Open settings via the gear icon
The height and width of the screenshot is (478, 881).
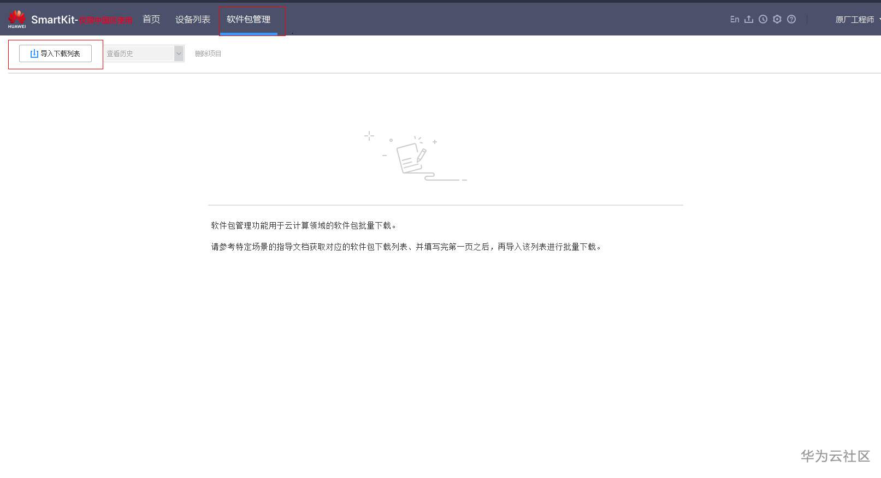[x=777, y=19]
